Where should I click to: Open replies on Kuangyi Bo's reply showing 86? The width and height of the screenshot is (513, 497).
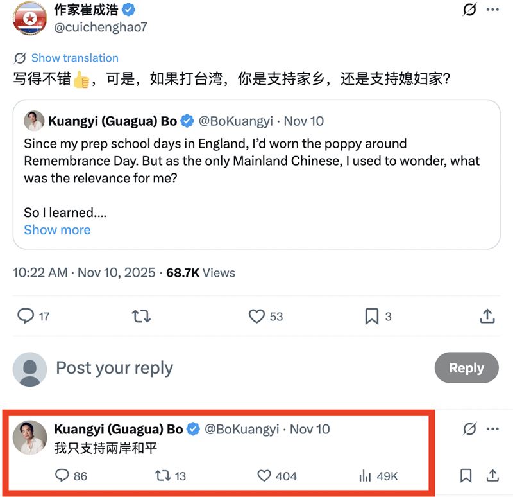point(62,475)
